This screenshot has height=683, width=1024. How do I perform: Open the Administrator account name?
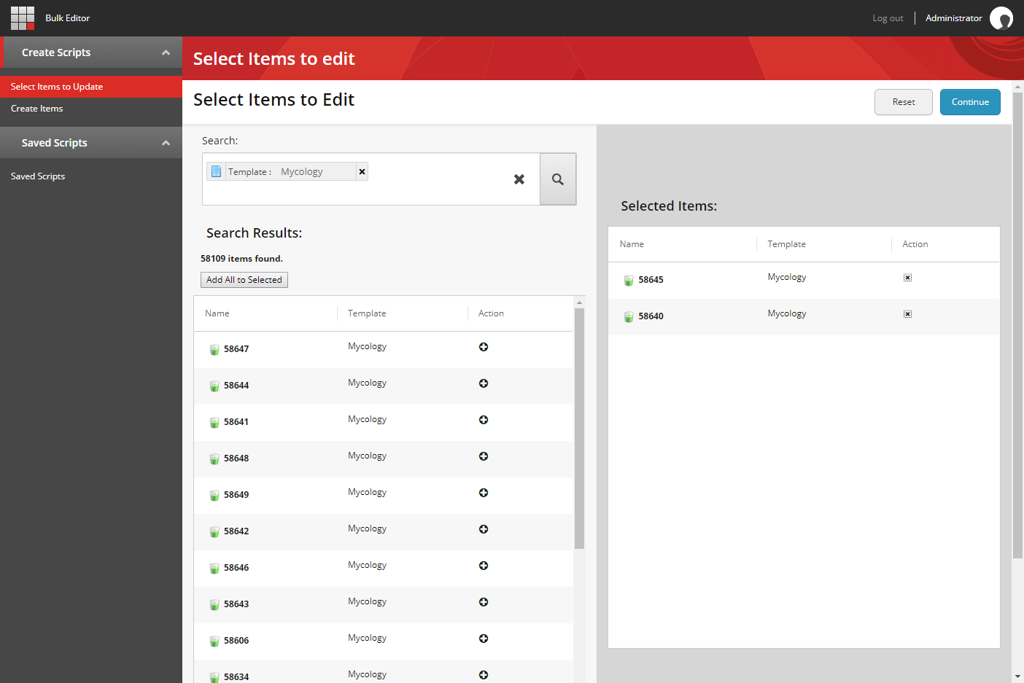pyautogui.click(x=954, y=18)
